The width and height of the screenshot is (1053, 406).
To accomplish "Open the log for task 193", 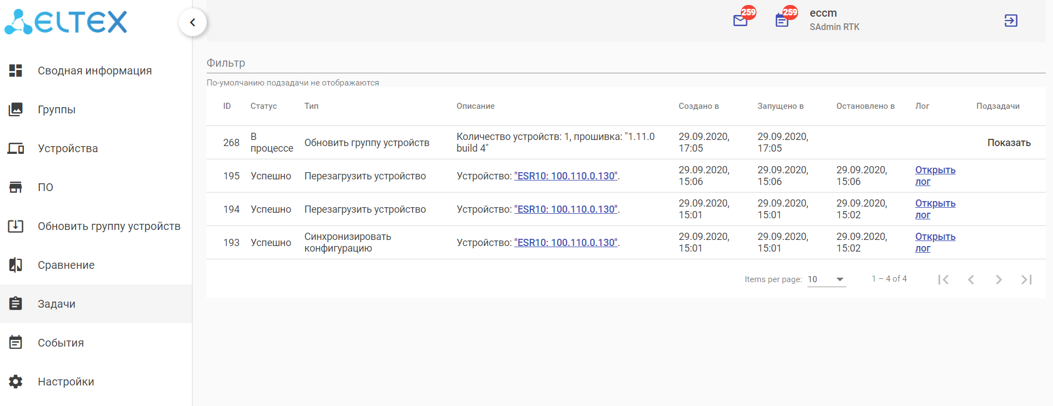I will (935, 242).
